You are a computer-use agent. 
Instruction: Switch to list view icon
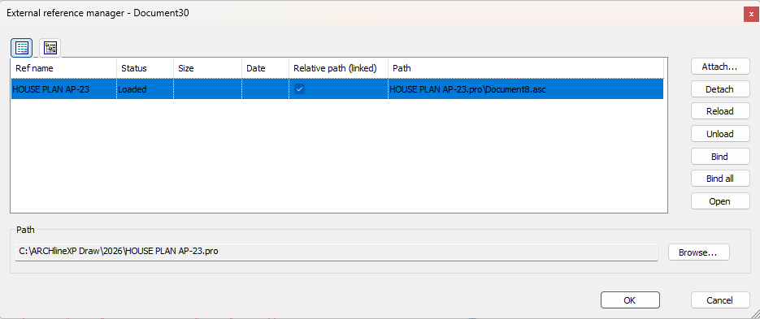tap(21, 47)
